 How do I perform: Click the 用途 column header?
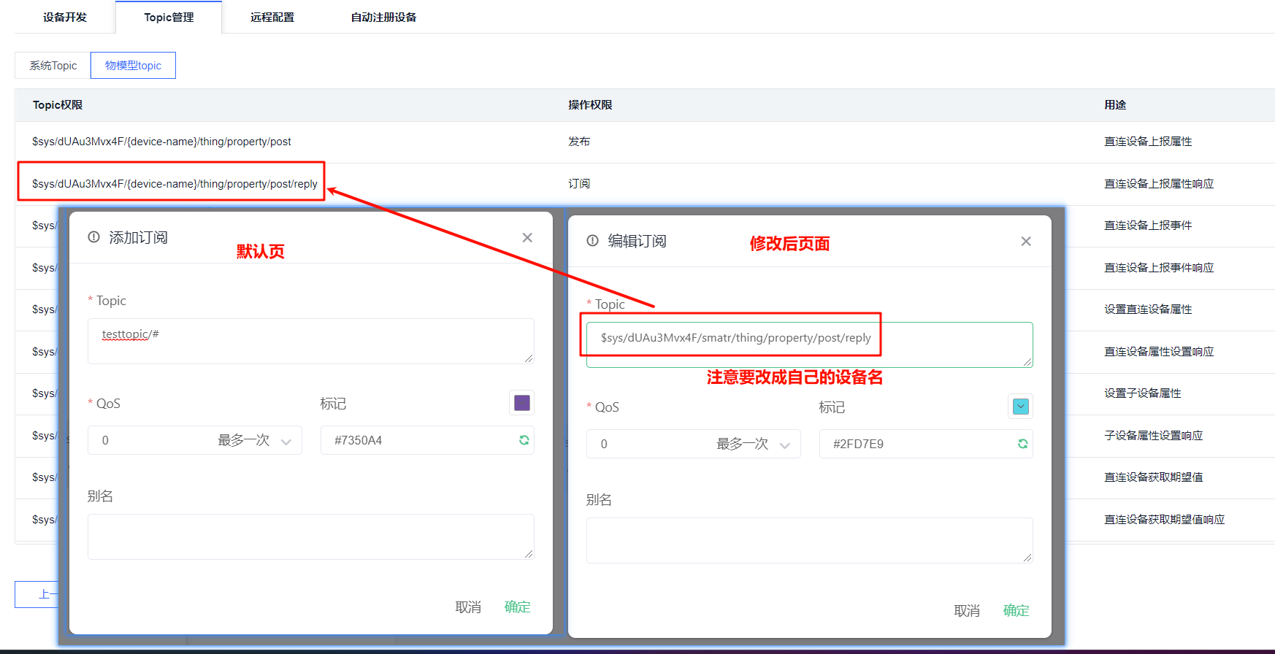coord(1115,105)
